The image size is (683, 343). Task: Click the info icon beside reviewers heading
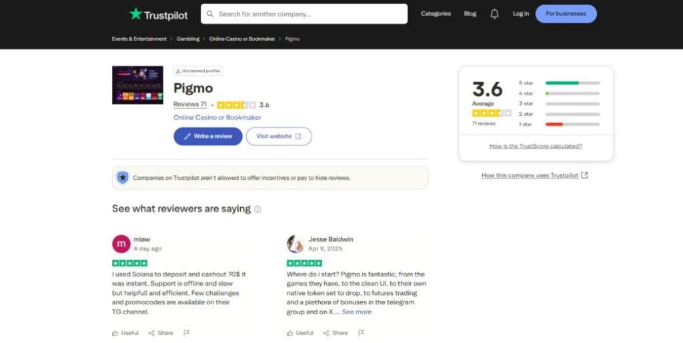tap(258, 209)
